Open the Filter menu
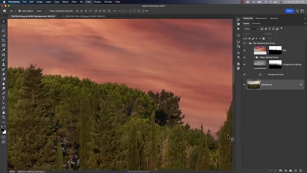307x173 pixels. click(74, 2)
